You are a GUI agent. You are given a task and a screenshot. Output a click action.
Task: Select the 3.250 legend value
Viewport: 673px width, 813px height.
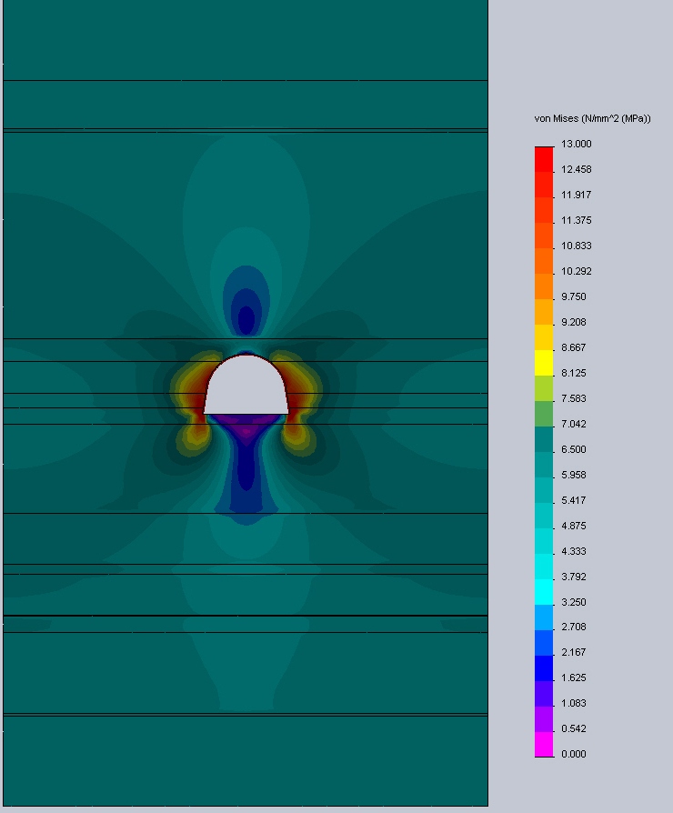point(574,601)
